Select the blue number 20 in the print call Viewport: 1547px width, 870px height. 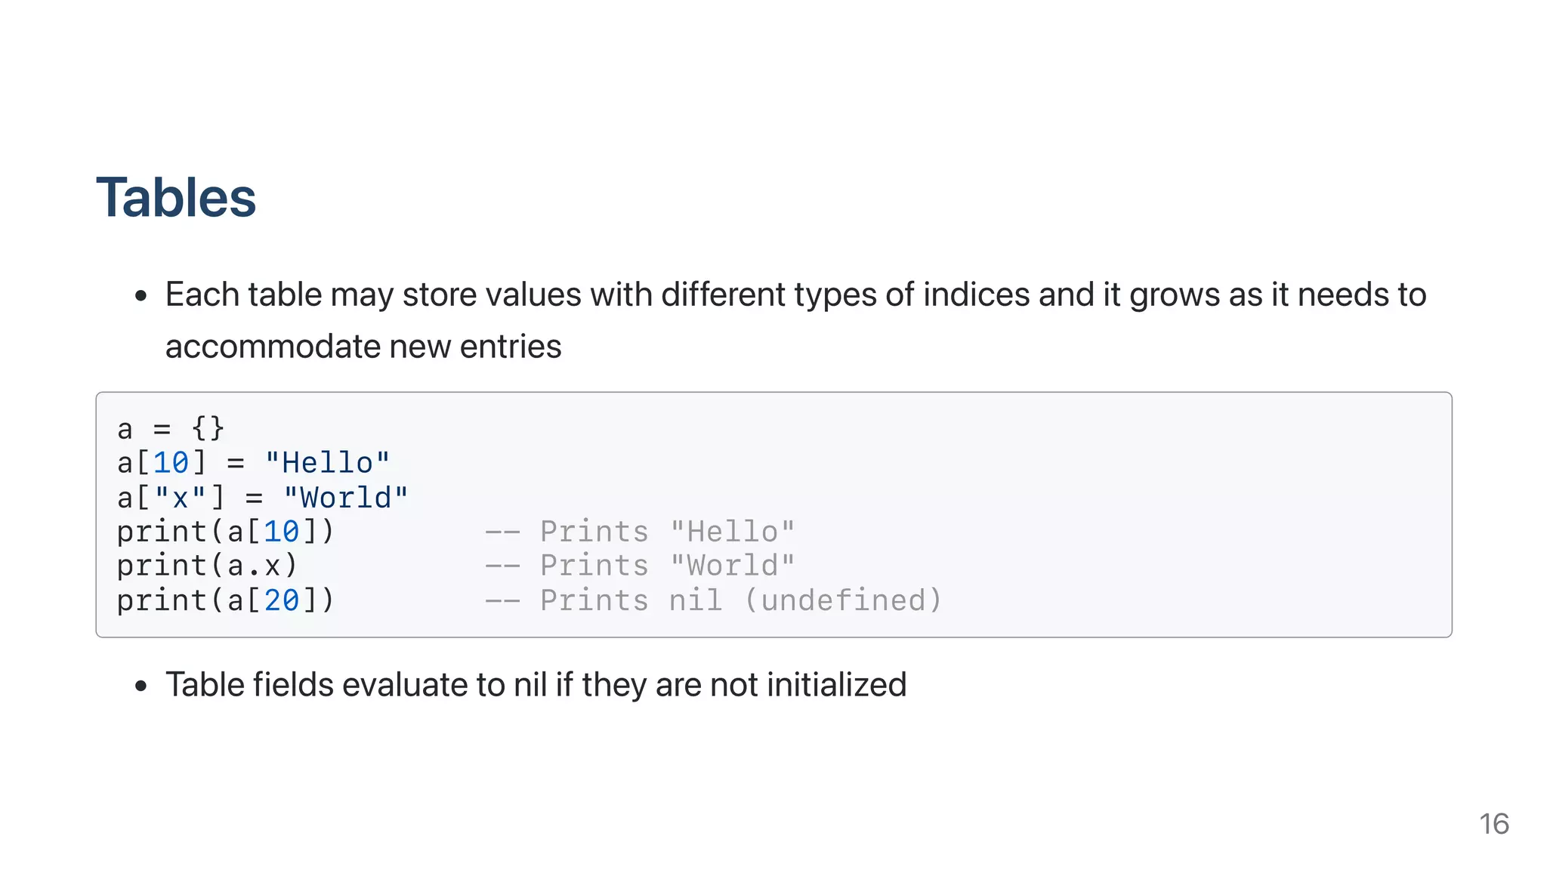[282, 600]
